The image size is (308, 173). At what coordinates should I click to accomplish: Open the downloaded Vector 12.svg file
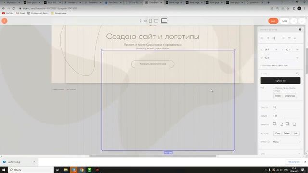point(14,162)
